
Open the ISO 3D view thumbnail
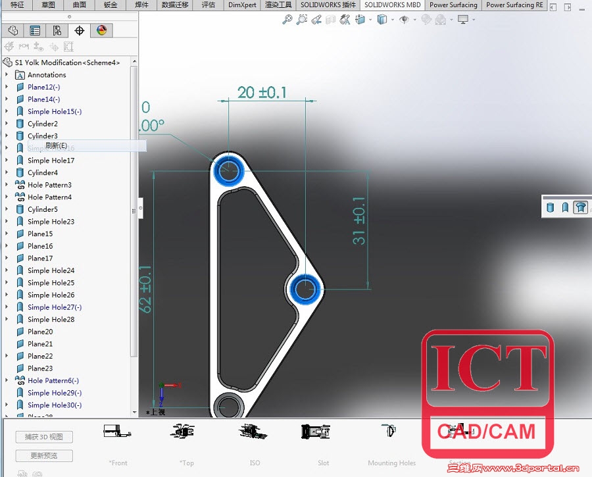253,432
